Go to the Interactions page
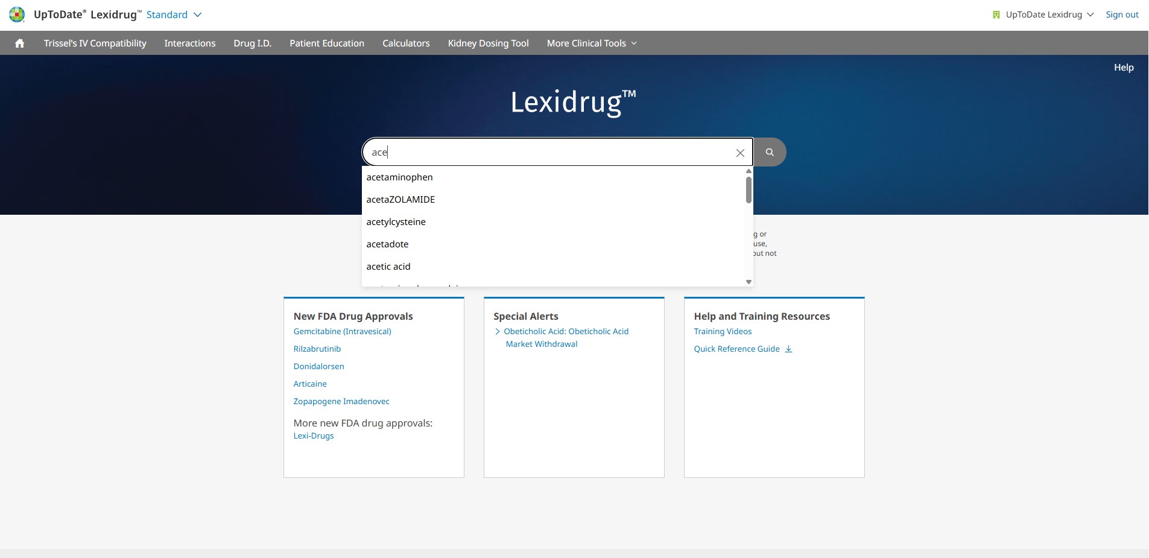 pos(189,43)
